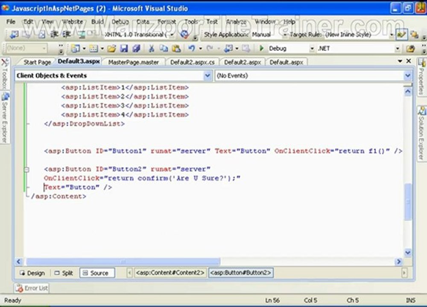Viewport: 427px width, 307px height.
Task: Switch to the Default2.aspx.cs tab
Action: click(192, 62)
